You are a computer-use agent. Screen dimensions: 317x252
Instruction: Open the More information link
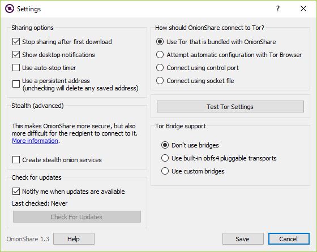click(x=35, y=141)
